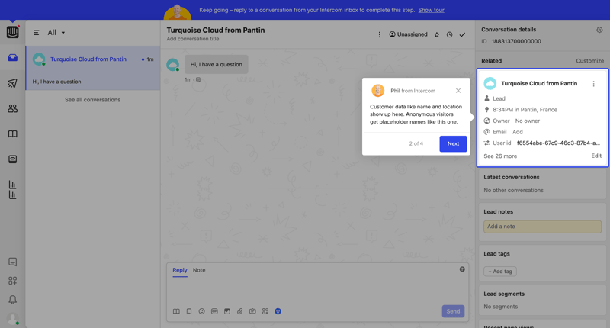The width and height of the screenshot is (610, 328).
Task: Star the conversation as priority
Action: (x=437, y=34)
